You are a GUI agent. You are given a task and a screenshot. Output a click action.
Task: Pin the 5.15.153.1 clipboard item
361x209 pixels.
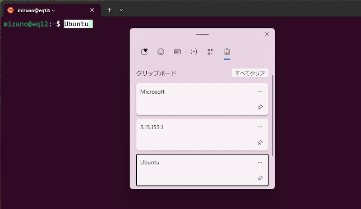tap(260, 142)
